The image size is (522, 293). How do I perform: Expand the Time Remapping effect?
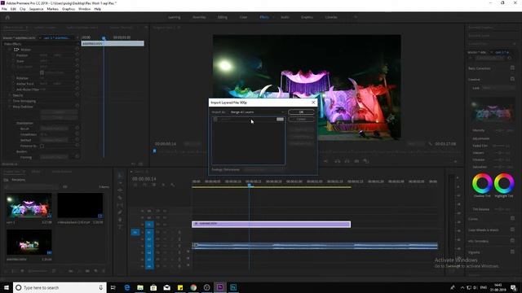click(10, 101)
